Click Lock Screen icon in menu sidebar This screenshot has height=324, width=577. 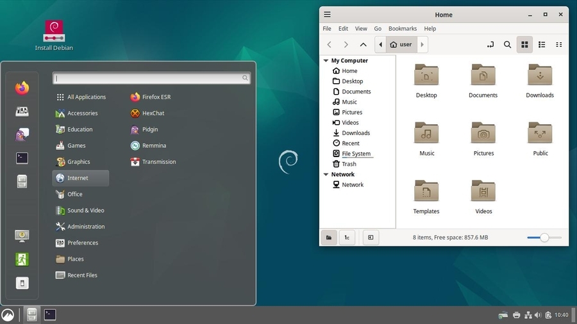pyautogui.click(x=22, y=236)
